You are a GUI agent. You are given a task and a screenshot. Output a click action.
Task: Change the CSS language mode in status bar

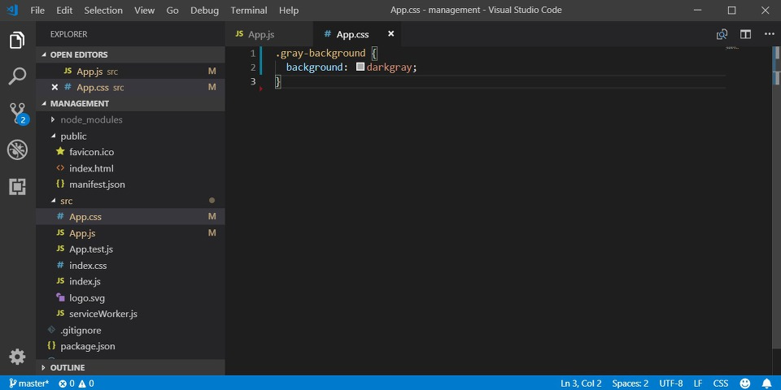(720, 383)
